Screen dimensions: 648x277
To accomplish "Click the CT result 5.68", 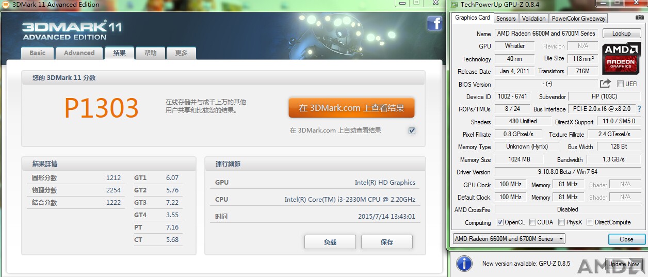I will pyautogui.click(x=172, y=240).
